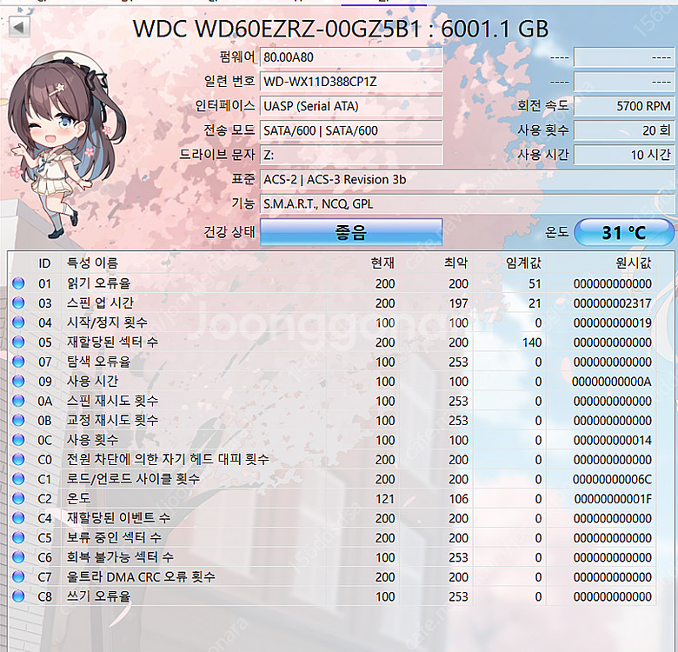Screen dimensions: 678x652
Task: Select 전원 차단에 의한 자기 헤드 대피 횟수
Action: click(x=168, y=459)
